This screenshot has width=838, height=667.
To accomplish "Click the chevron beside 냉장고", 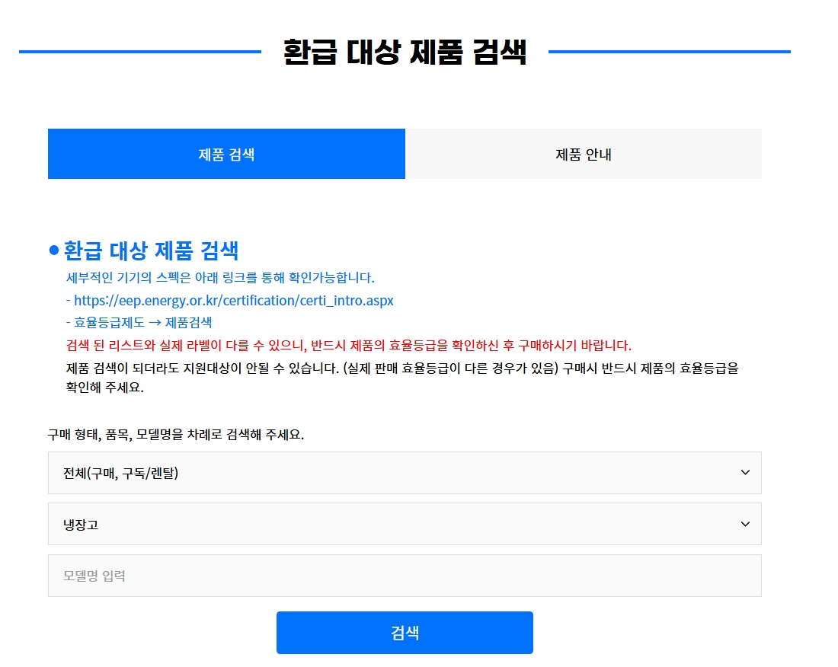I will (x=745, y=524).
